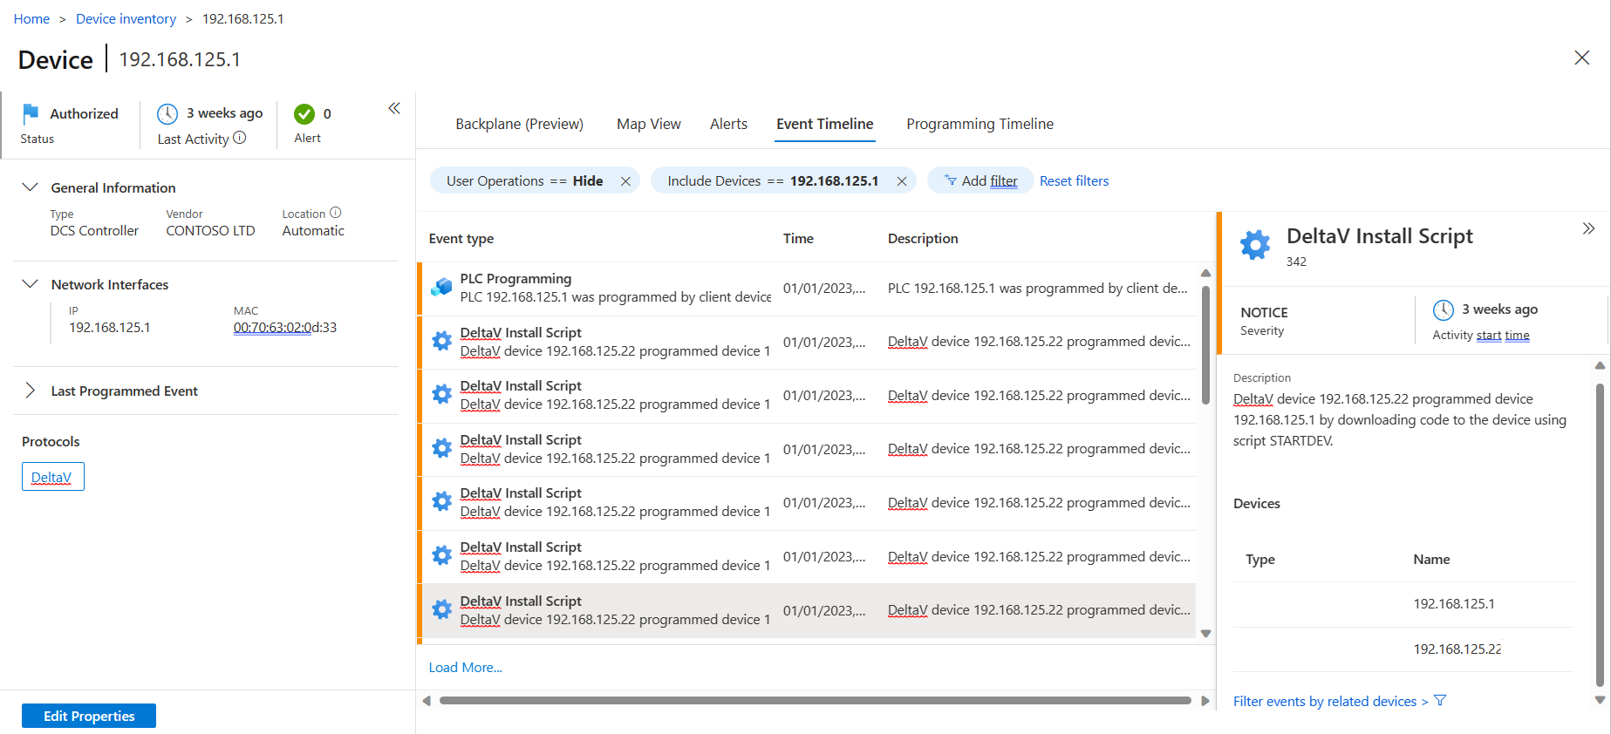Collapse the left device details pane
Viewport: 1611px width, 734px height.
click(x=394, y=108)
